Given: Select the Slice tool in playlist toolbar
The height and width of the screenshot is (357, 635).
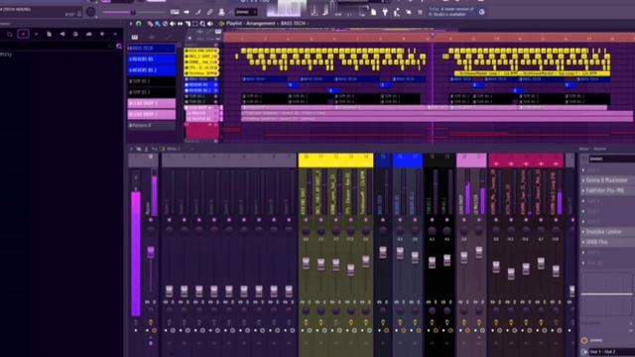Looking at the screenshot, I should click(x=188, y=24).
